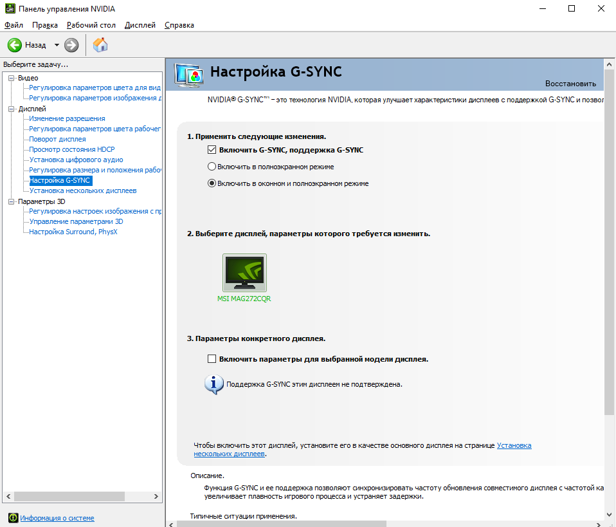Image resolution: width=616 pixels, height=527 pixels.
Task: Click the blue information icon
Action: pyautogui.click(x=213, y=384)
